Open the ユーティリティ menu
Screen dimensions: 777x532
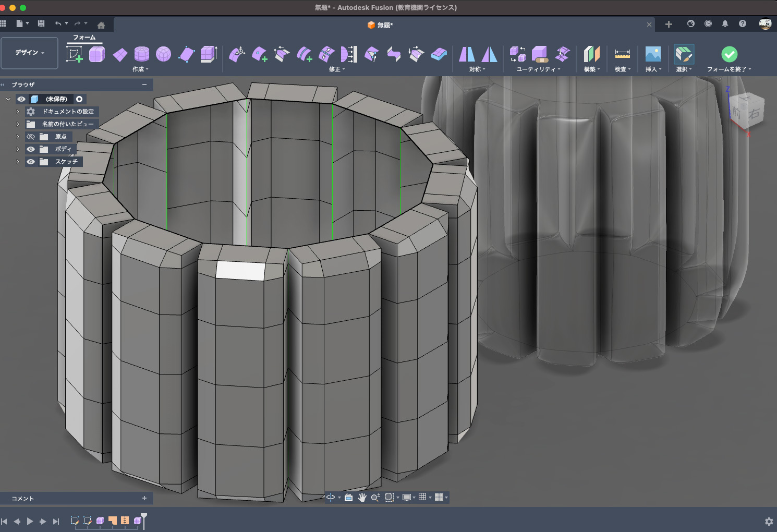[x=538, y=69]
